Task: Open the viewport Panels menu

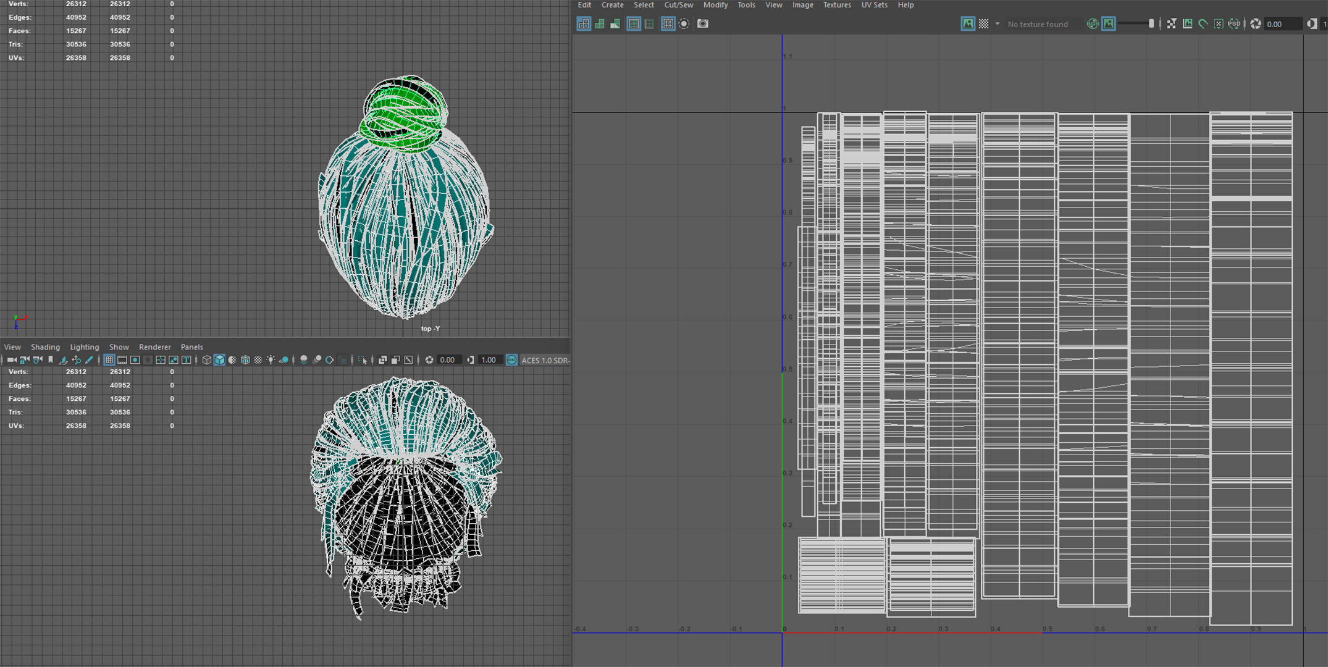Action: 191,347
